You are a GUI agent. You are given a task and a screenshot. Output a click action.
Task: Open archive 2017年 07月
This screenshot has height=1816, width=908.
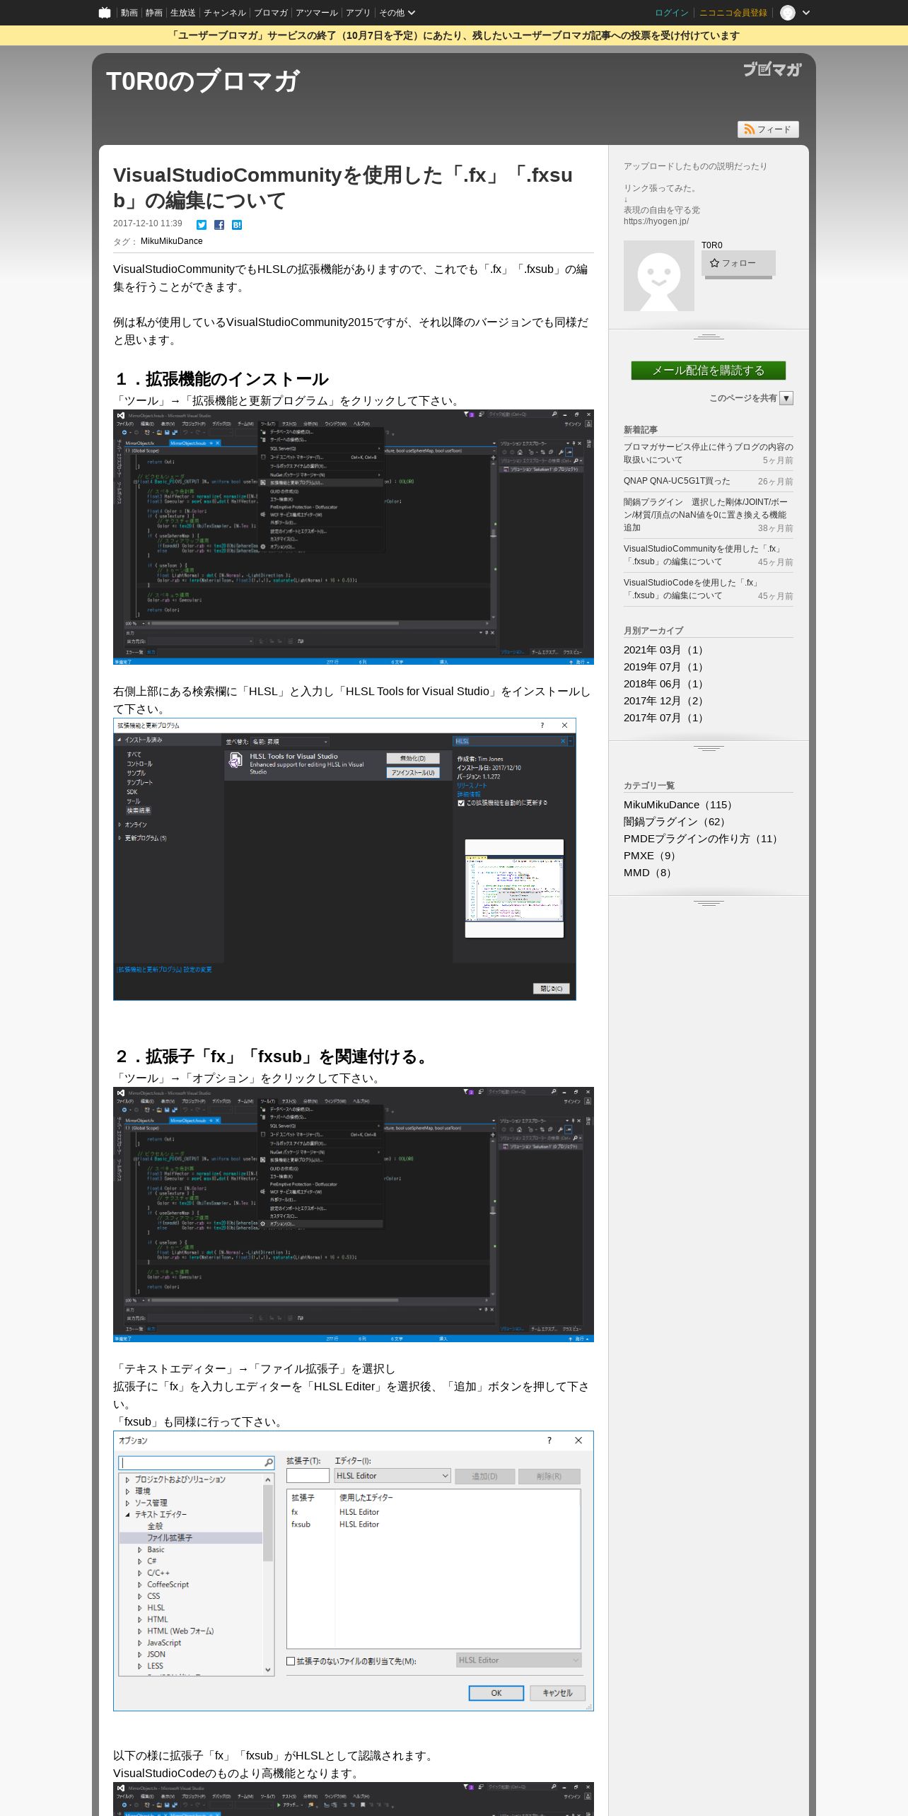(665, 718)
